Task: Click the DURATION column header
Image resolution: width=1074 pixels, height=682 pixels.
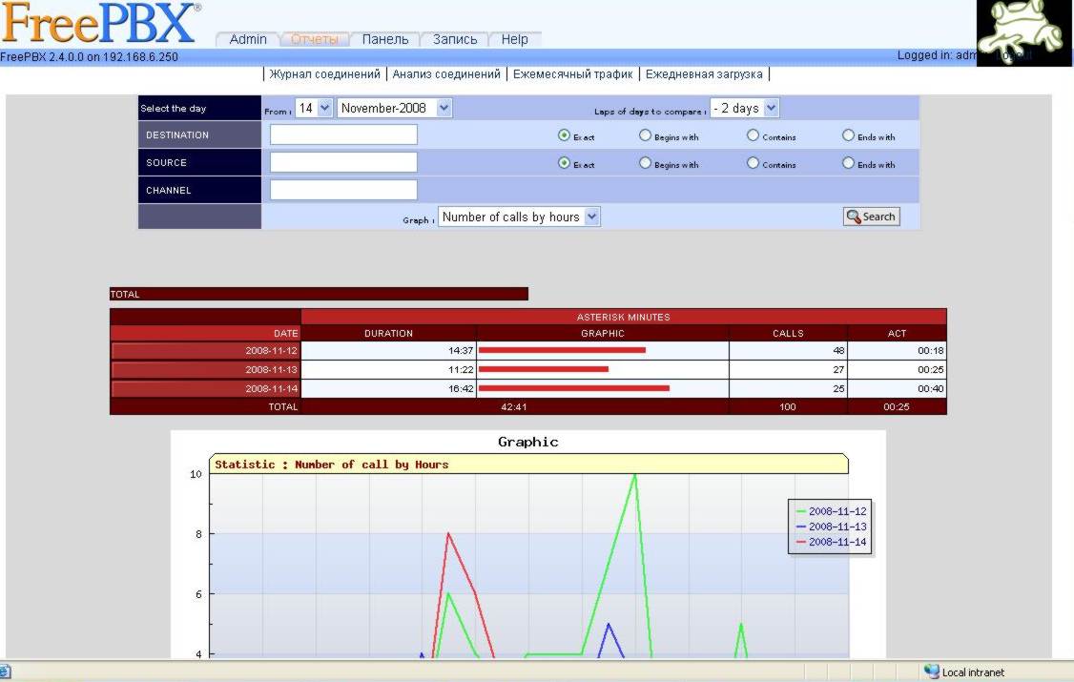Action: [x=388, y=334]
